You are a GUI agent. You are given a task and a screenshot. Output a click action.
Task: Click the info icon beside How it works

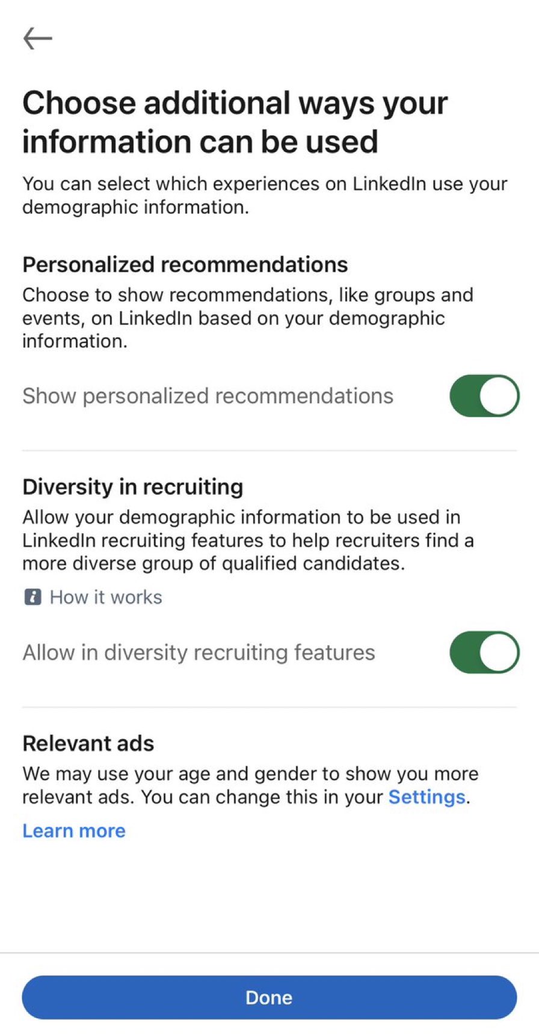click(32, 597)
